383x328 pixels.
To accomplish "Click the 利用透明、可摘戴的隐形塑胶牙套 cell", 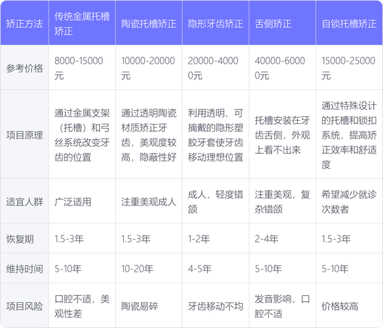I will pos(215,135).
